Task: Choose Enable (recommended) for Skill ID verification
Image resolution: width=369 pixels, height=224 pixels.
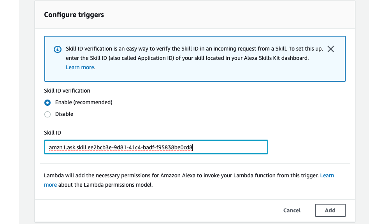Action: 47,103
